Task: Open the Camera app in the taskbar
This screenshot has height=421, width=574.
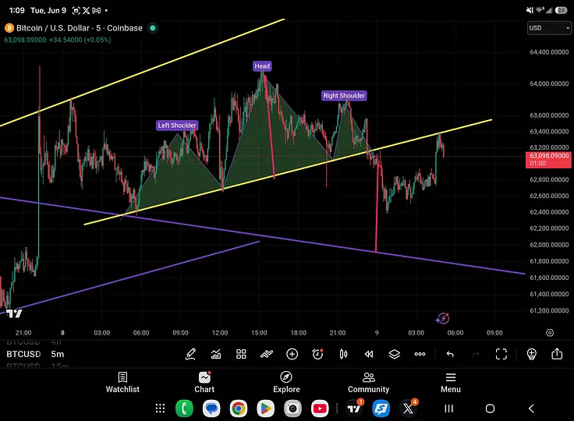Action: [x=292, y=409]
